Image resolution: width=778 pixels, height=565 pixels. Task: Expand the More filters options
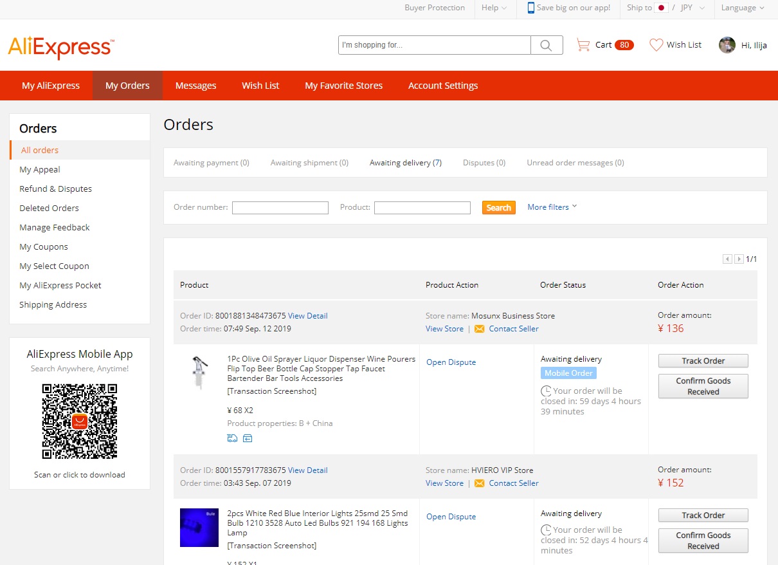[x=551, y=207]
